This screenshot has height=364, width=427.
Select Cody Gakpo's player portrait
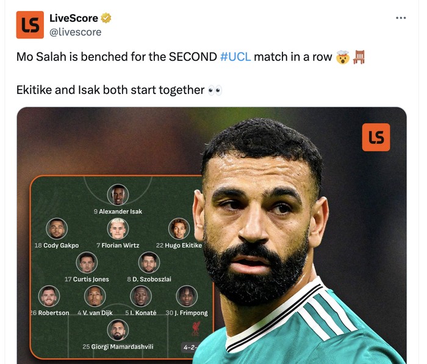coord(57,229)
